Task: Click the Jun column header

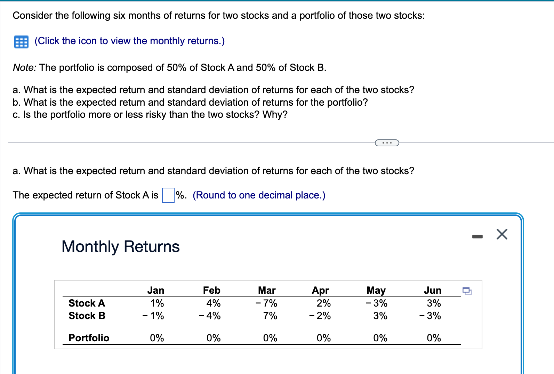Action: [x=433, y=290]
